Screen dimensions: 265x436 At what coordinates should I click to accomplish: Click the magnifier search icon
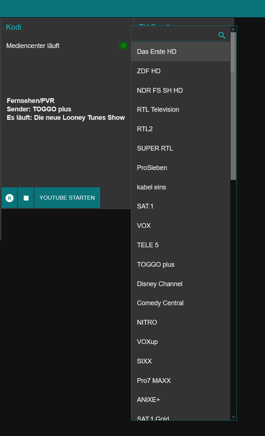click(222, 35)
